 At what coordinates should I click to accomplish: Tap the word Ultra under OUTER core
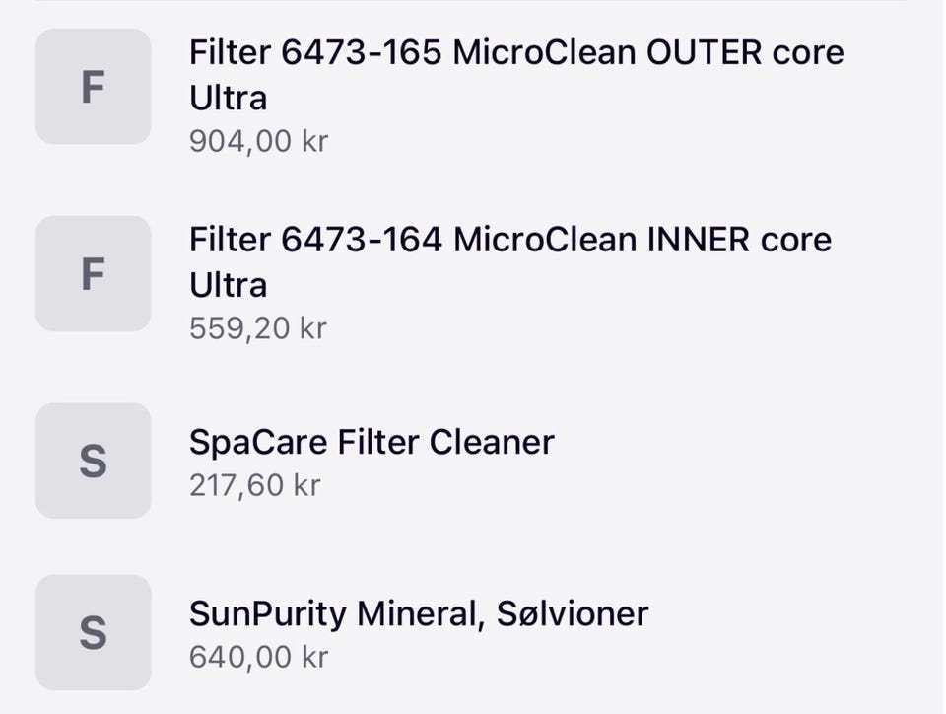(x=228, y=98)
